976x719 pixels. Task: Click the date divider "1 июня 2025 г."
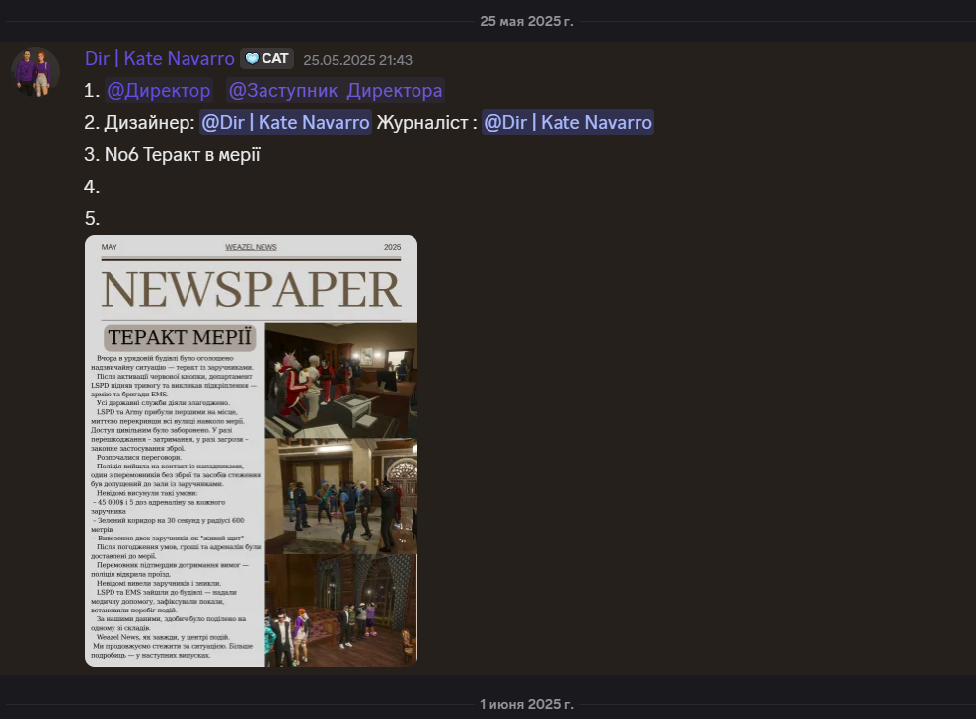[x=527, y=704]
